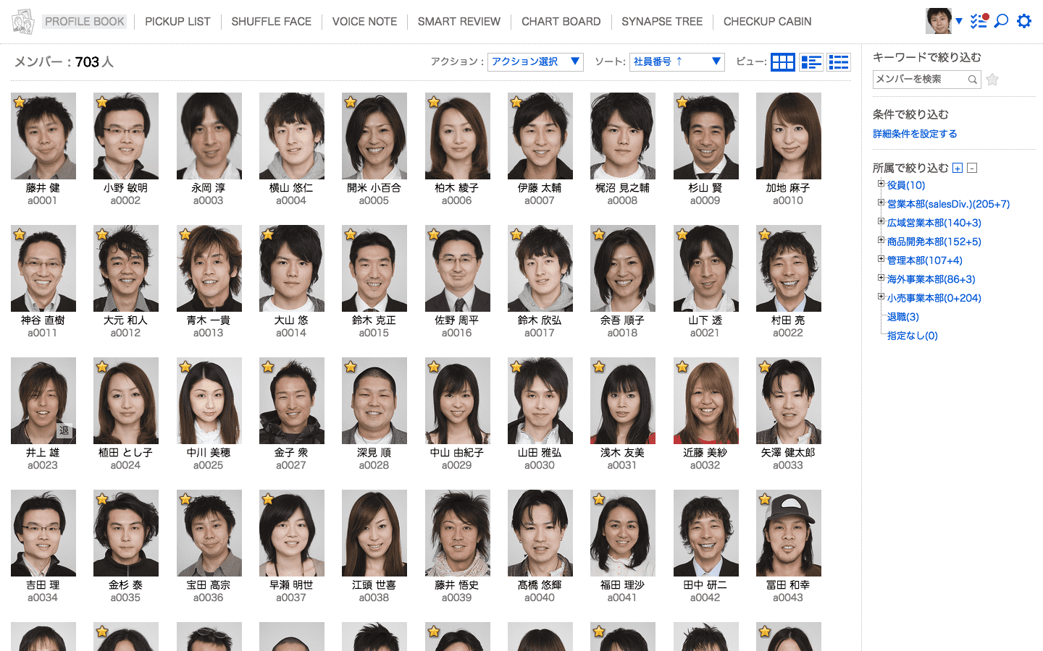This screenshot has height=651, width=1043.
Task: Toggle favorite star on 小野 敏明 a0002
Action: point(102,102)
